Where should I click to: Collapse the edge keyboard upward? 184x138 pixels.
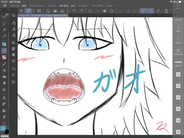pos(178,15)
